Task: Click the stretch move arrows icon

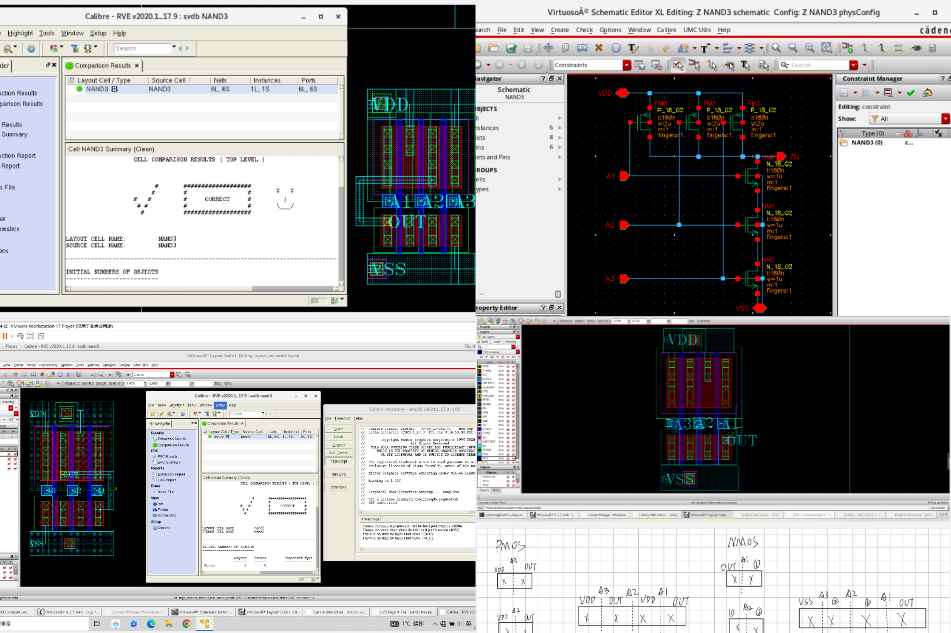Action: click(x=548, y=48)
